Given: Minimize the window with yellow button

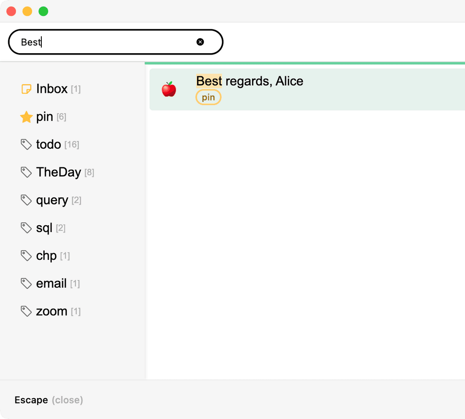Looking at the screenshot, I should pos(27,11).
